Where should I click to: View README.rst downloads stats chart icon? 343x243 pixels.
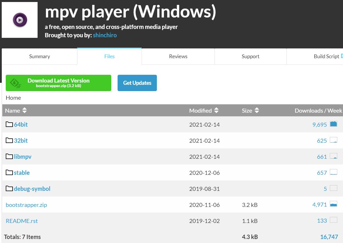pyautogui.click(x=333, y=220)
